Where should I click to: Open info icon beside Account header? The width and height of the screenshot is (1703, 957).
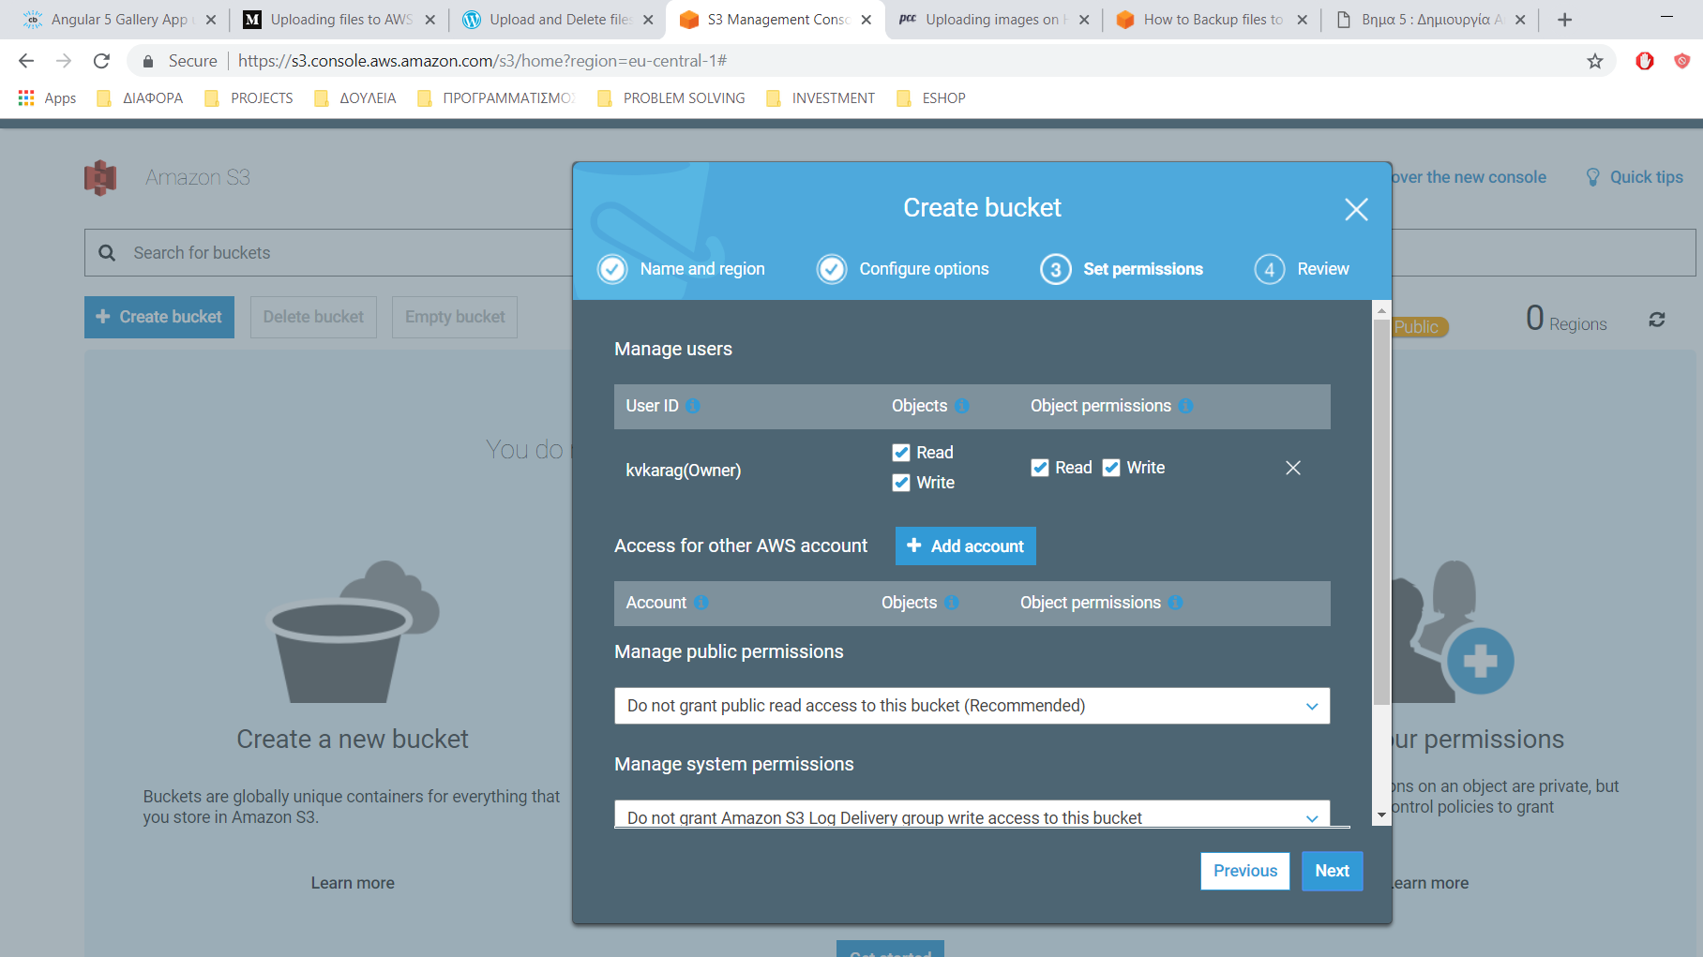pos(701,603)
